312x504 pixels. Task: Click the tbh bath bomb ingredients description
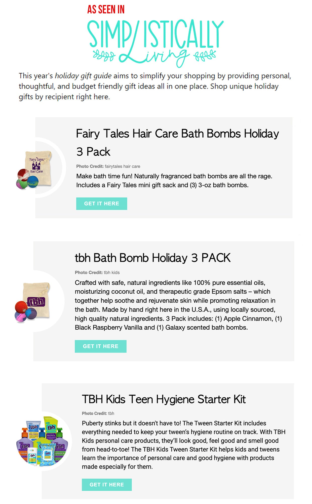(178, 305)
